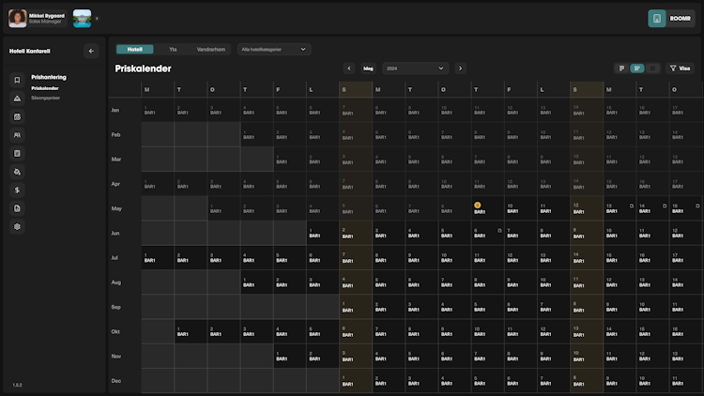Click the dollar sign icon in sidebar
Screen dimensions: 704x396
point(17,190)
